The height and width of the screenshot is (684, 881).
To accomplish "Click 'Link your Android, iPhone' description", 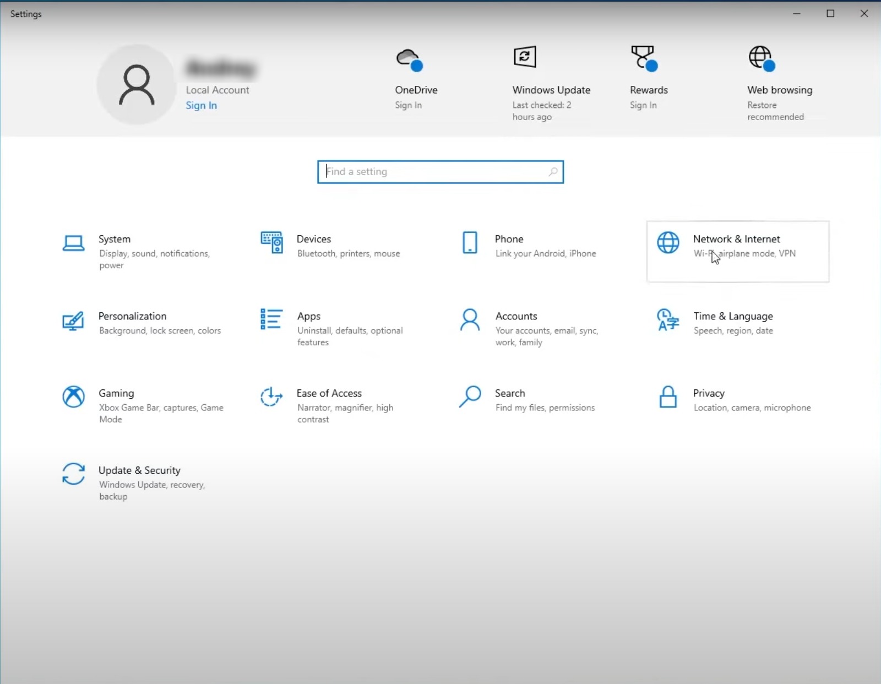I will (546, 253).
